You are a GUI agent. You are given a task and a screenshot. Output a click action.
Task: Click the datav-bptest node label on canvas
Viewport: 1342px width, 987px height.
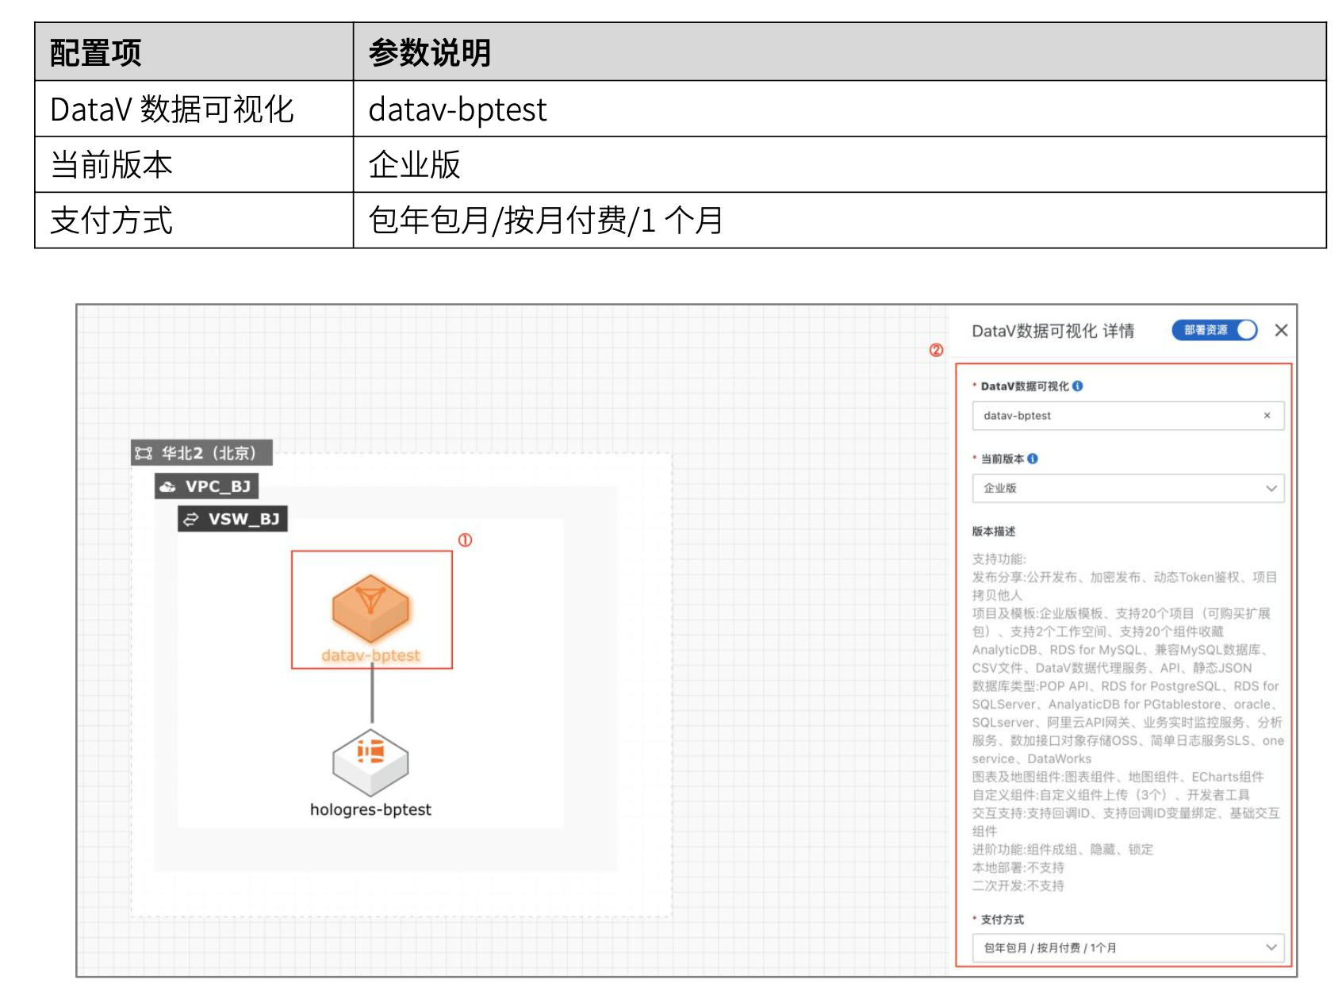pyautogui.click(x=370, y=655)
